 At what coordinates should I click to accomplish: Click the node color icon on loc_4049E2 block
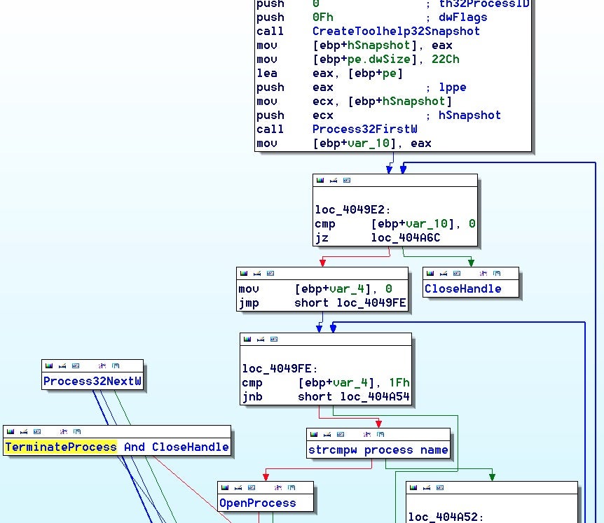pos(320,181)
